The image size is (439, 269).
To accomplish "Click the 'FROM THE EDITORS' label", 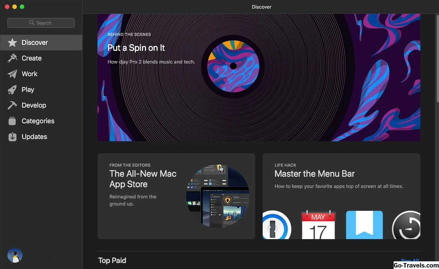I will click(x=130, y=165).
